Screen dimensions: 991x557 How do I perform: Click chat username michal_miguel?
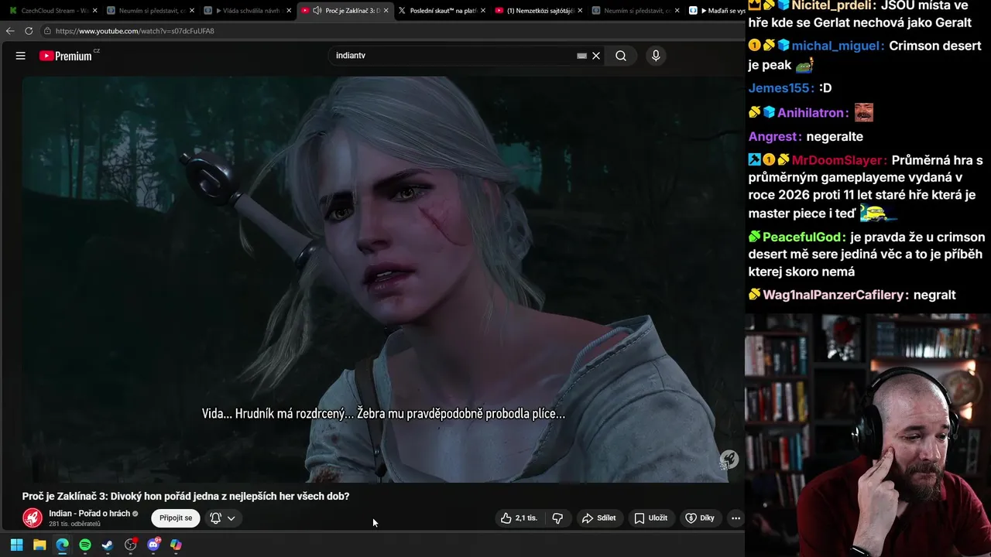[x=838, y=46]
